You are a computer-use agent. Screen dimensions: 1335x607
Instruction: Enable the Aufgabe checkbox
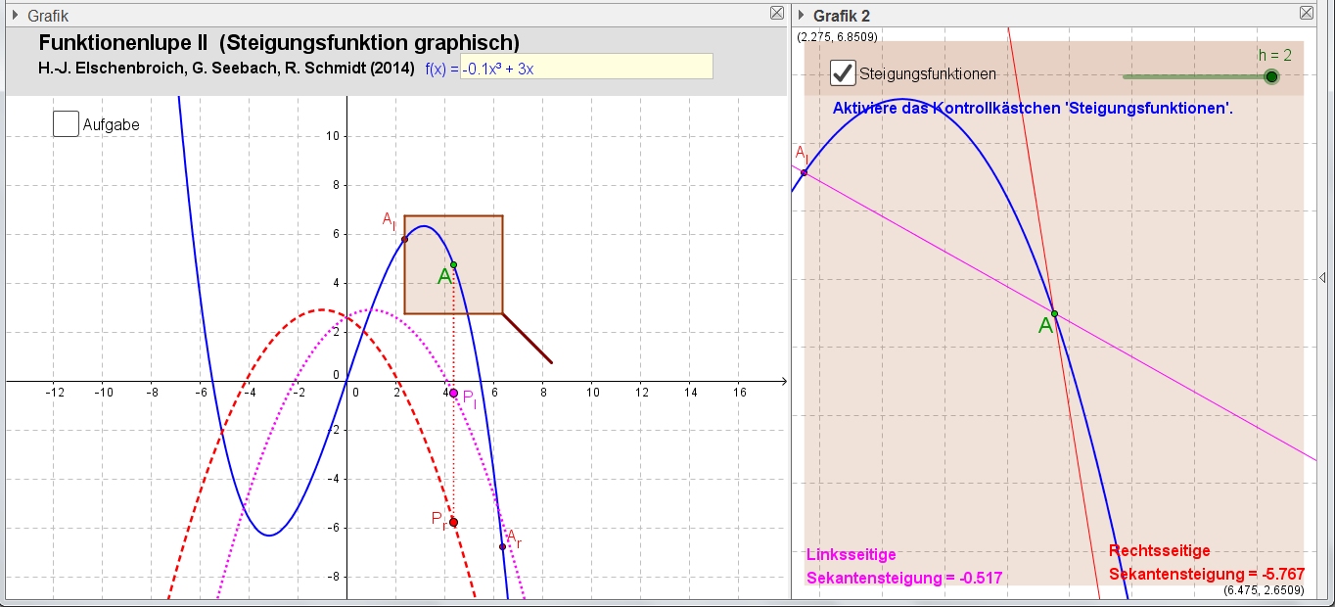pyautogui.click(x=66, y=124)
